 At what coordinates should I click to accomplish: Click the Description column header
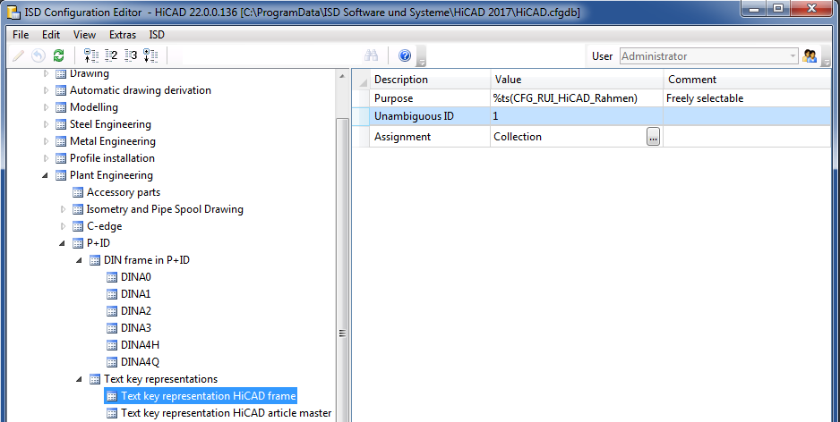pyautogui.click(x=430, y=80)
